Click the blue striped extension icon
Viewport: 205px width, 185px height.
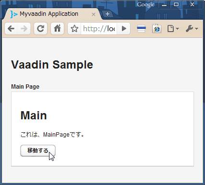[142, 29]
